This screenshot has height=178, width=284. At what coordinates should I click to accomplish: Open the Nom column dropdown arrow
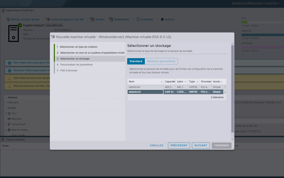pos(161,82)
